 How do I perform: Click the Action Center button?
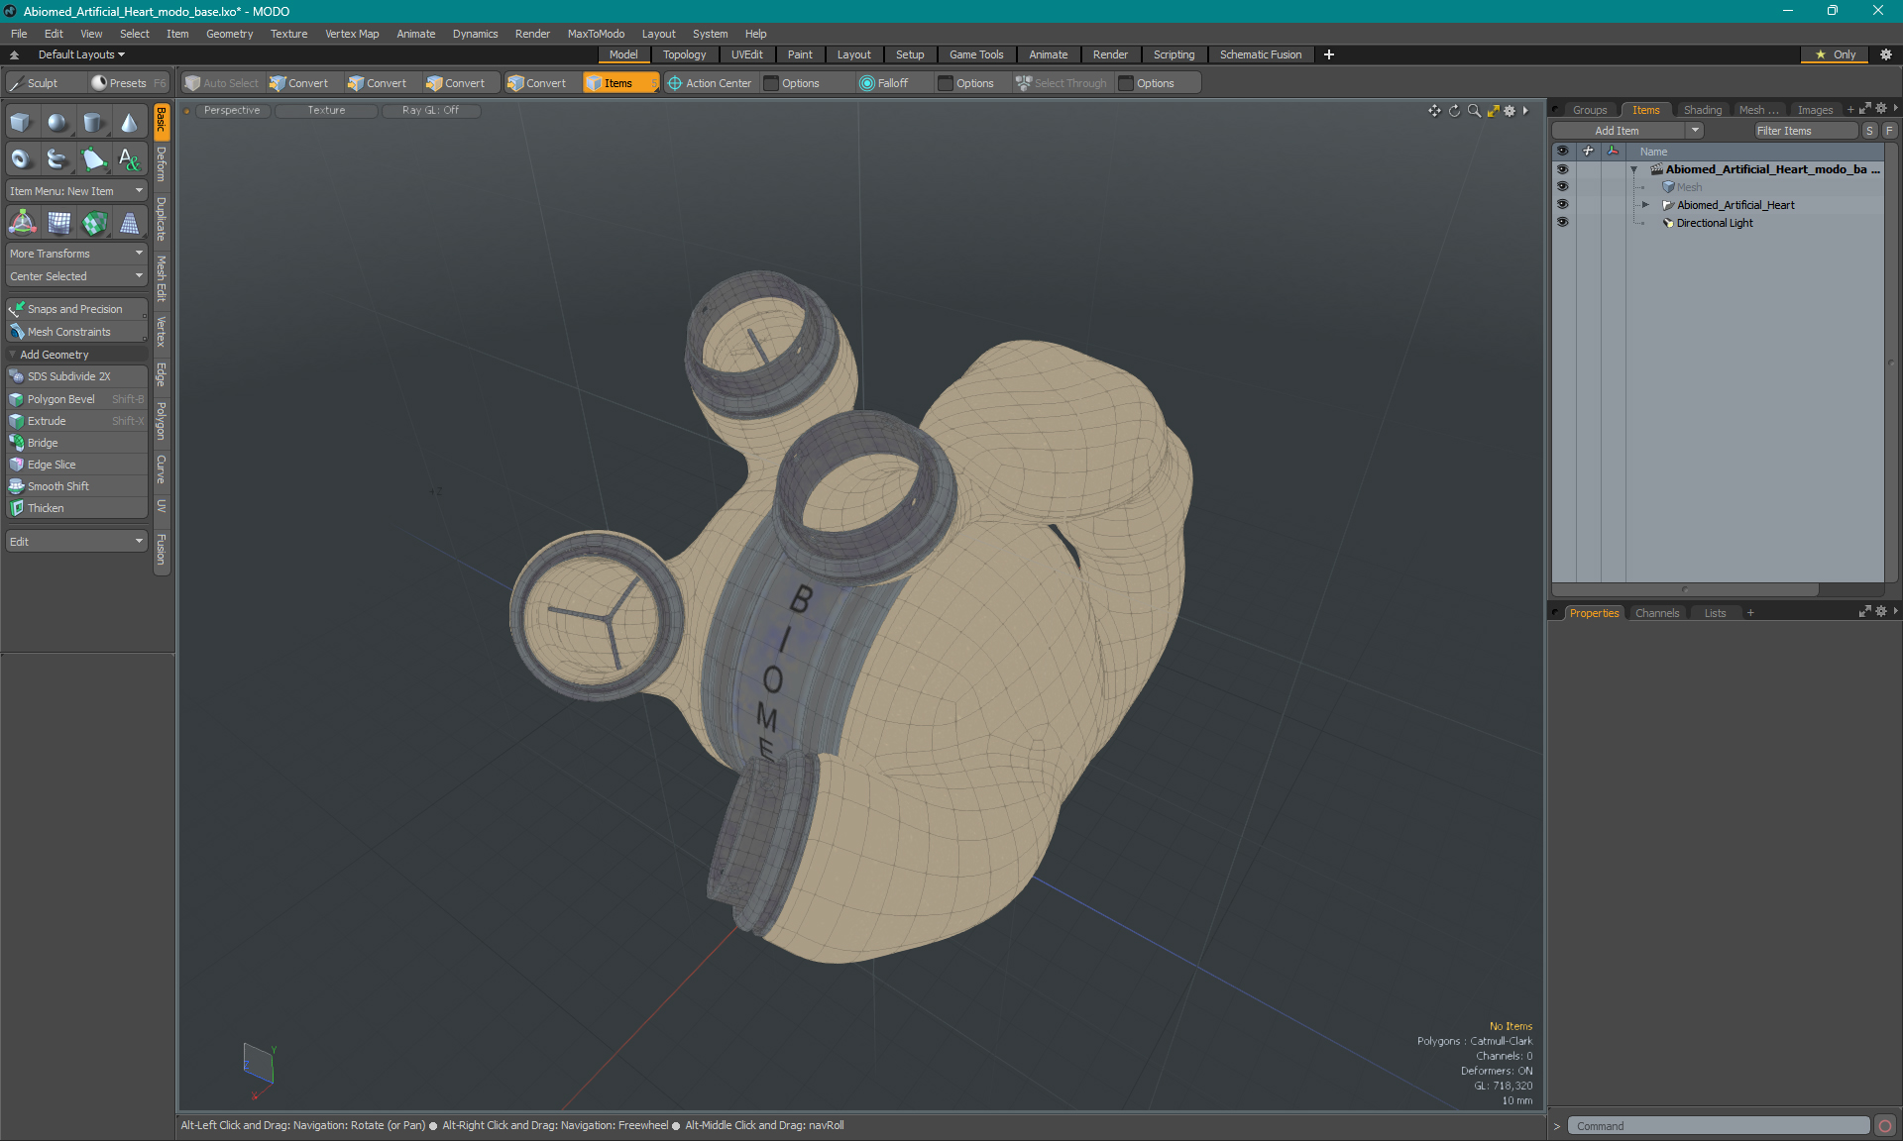[710, 83]
